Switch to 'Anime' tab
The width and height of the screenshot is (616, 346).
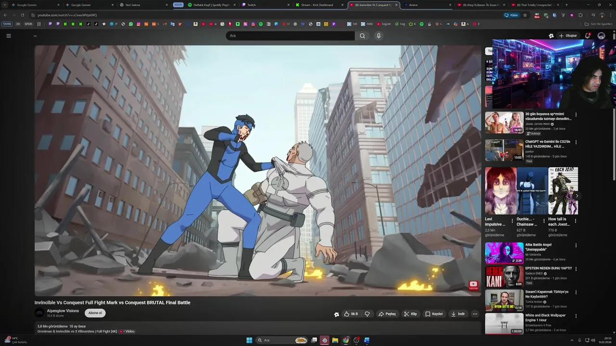pyautogui.click(x=425, y=5)
